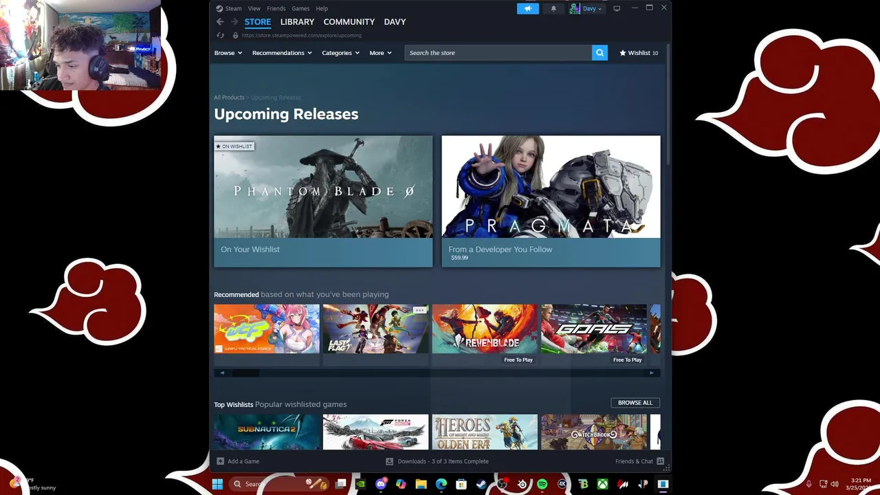Open the Help menu
The image size is (880, 495).
[x=322, y=8]
